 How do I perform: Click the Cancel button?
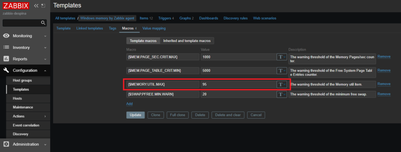pos(256,115)
